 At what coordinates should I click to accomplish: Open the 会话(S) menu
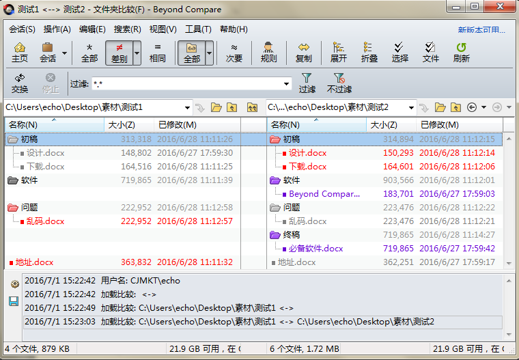22,29
